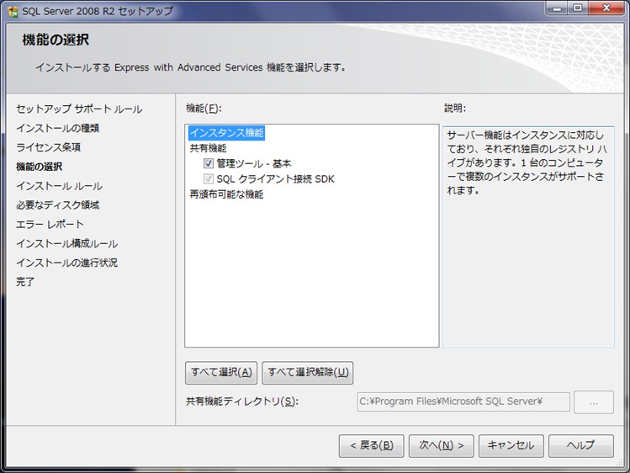Click the 説明 description text box
This screenshot has height=473, width=630.
pos(528,236)
